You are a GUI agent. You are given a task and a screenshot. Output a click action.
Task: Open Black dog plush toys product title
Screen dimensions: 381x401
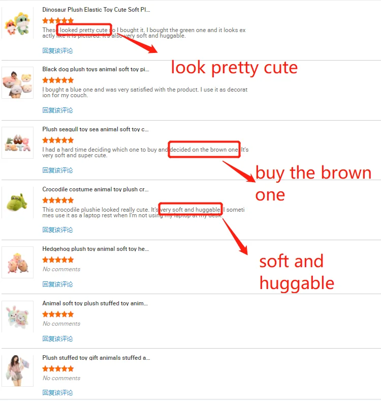coord(96,69)
